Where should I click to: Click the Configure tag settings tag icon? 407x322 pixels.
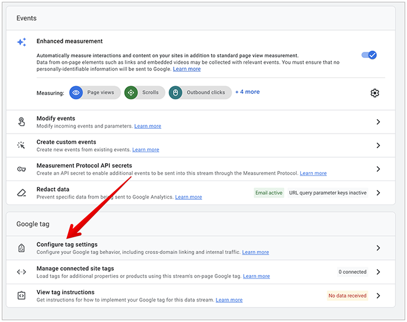point(22,248)
